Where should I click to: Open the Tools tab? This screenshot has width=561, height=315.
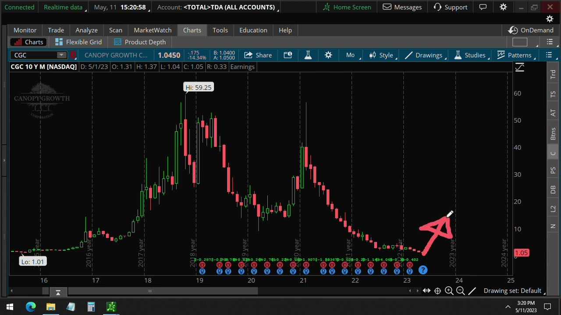(x=220, y=30)
